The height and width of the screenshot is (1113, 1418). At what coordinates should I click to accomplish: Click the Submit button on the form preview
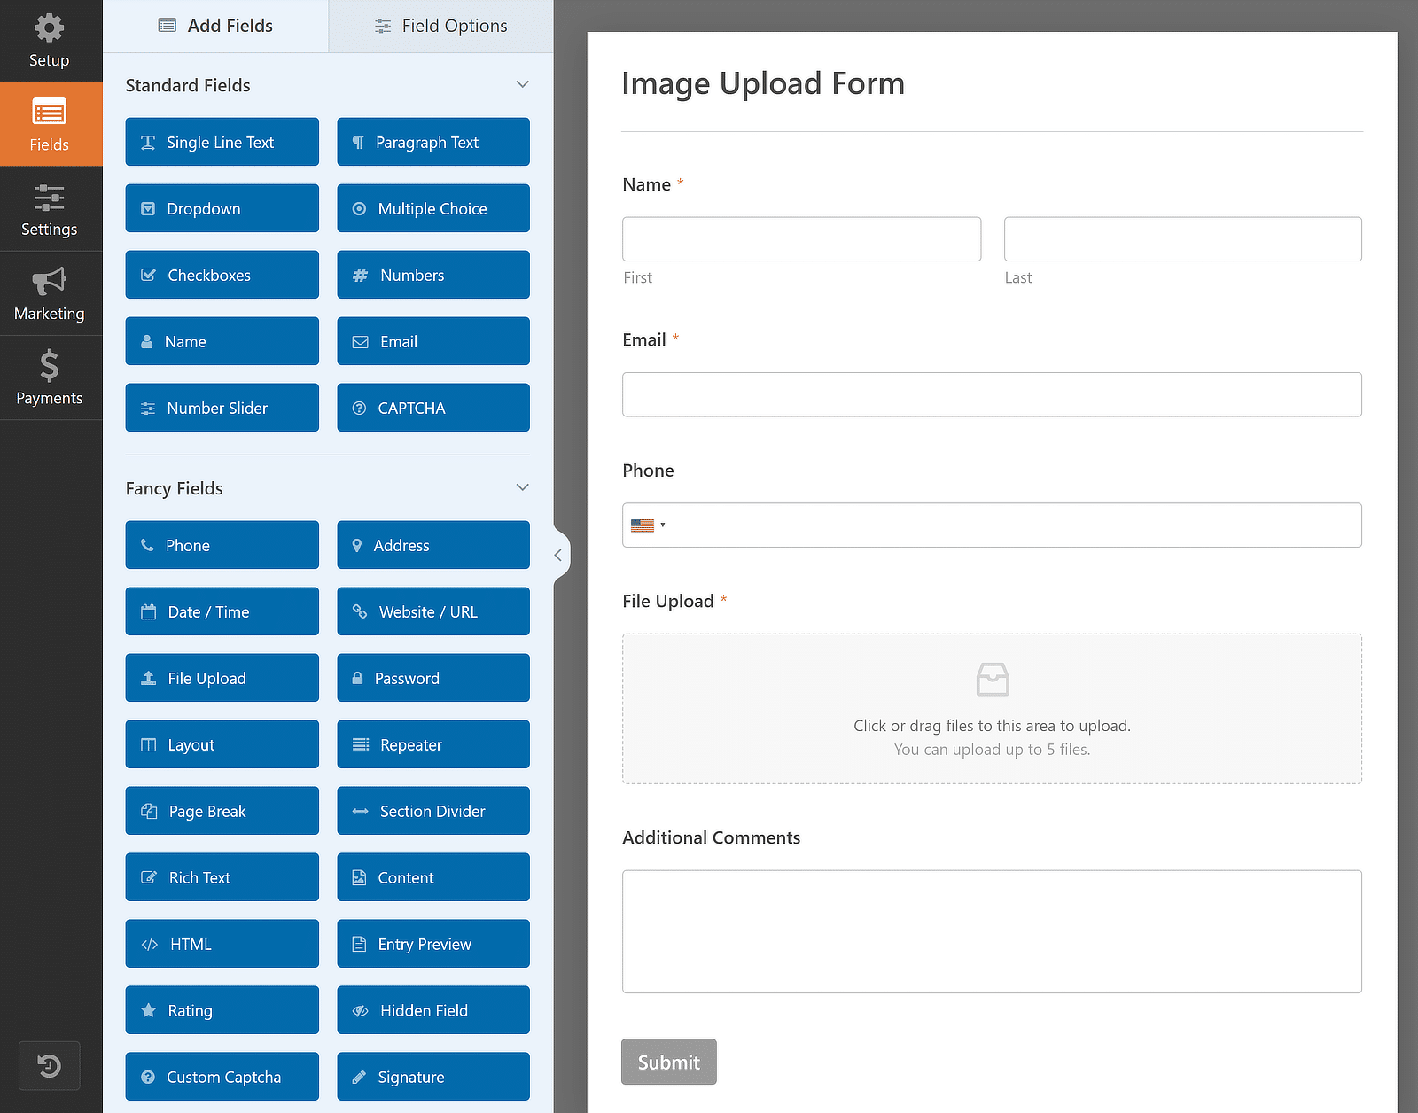click(668, 1062)
